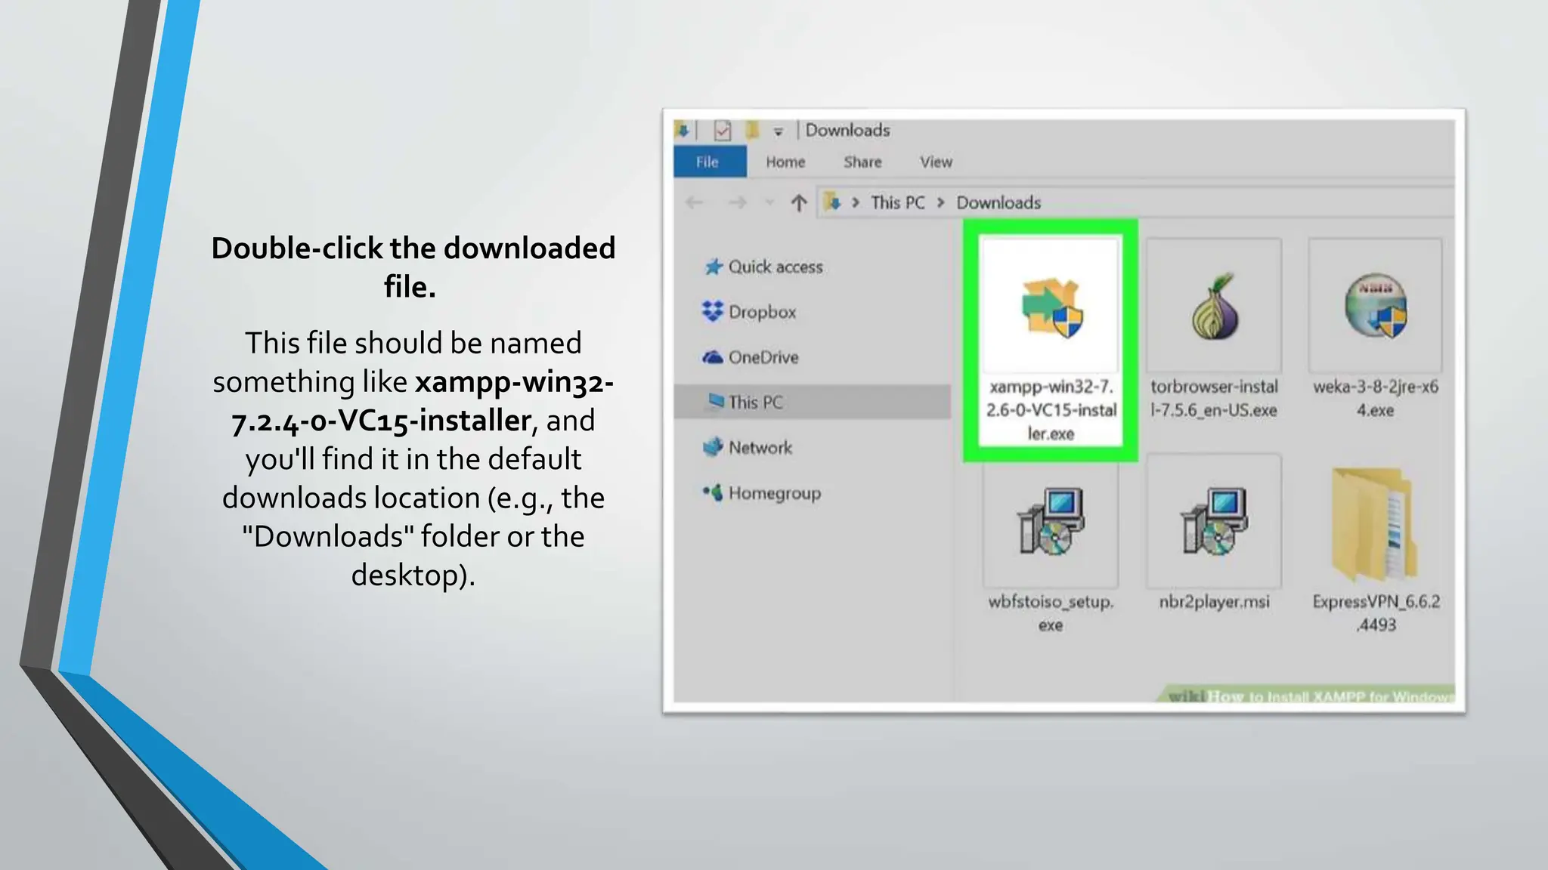Select the weka-3-8-2jre-x64.exe icon

click(1376, 306)
